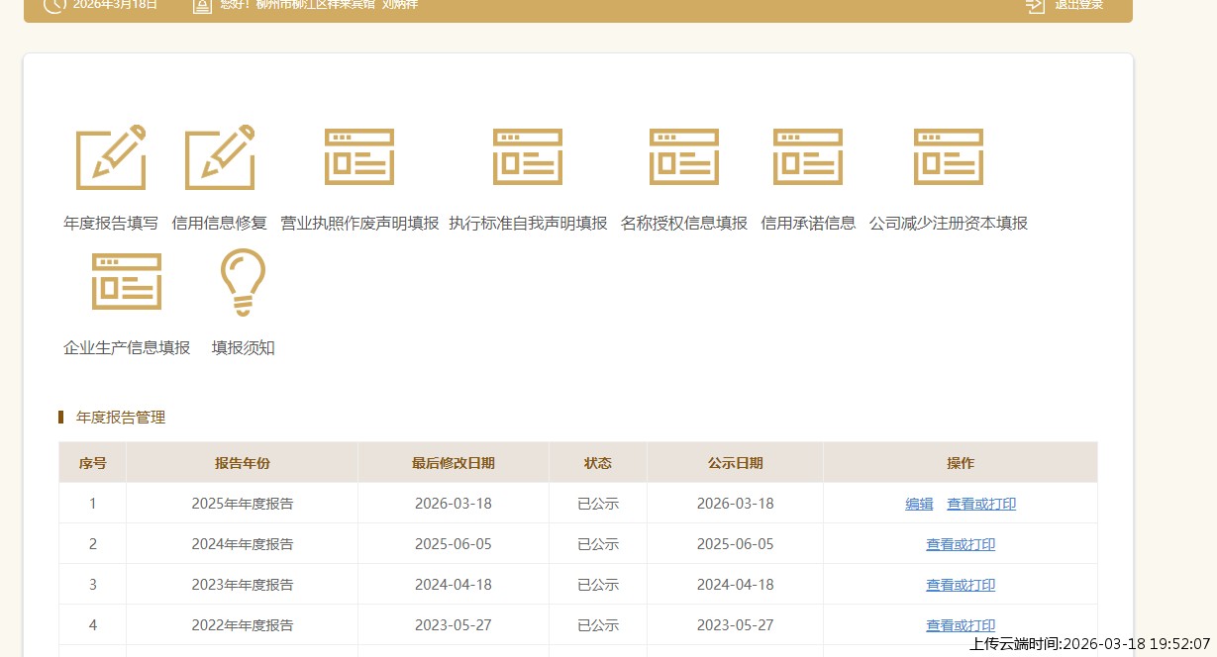Image resolution: width=1217 pixels, height=657 pixels.
Task: Click the 退出登录 logout button
Action: pyautogui.click(x=1065, y=5)
